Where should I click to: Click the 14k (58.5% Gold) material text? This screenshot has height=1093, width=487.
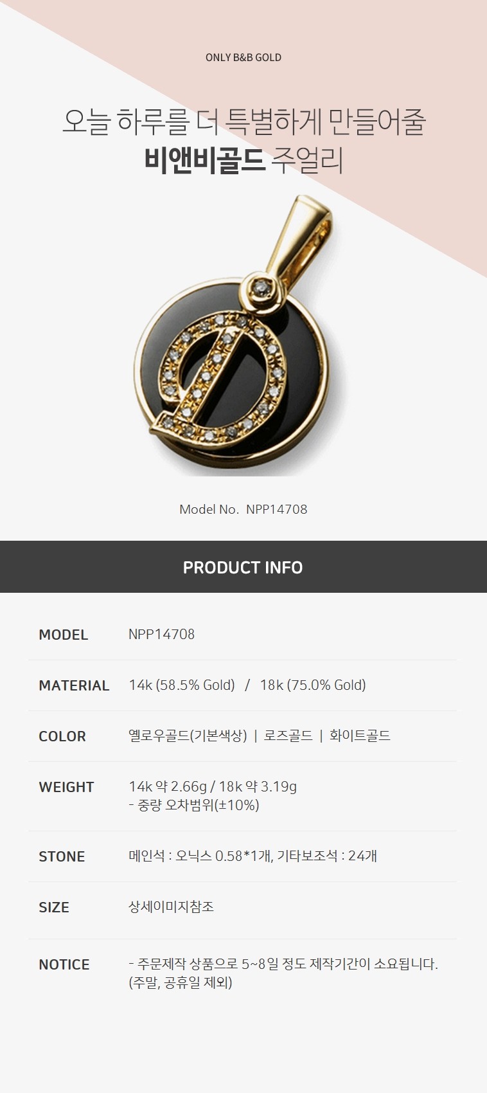pyautogui.click(x=182, y=685)
